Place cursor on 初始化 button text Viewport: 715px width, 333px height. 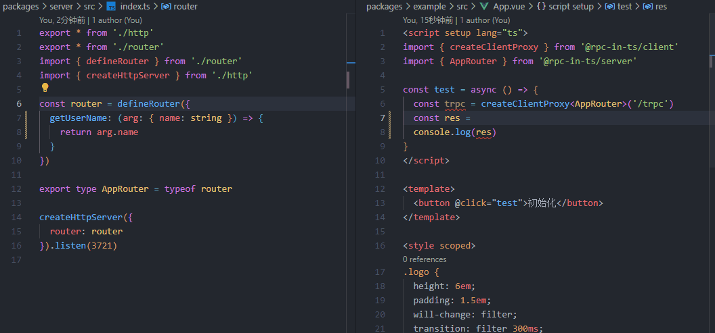(542, 203)
